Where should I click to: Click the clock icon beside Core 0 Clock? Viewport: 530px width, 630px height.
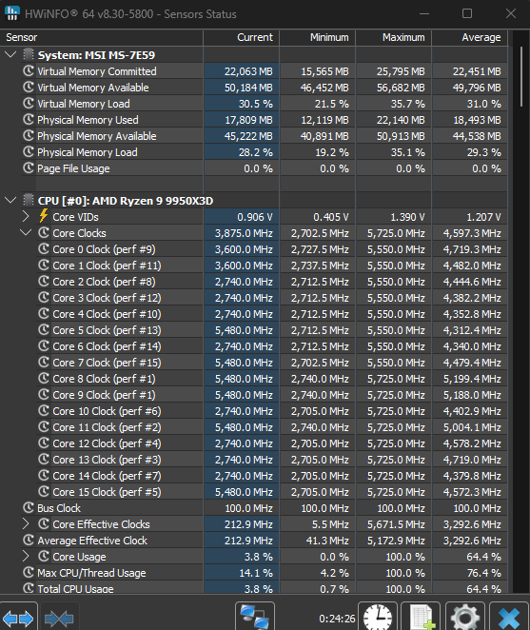click(x=44, y=249)
